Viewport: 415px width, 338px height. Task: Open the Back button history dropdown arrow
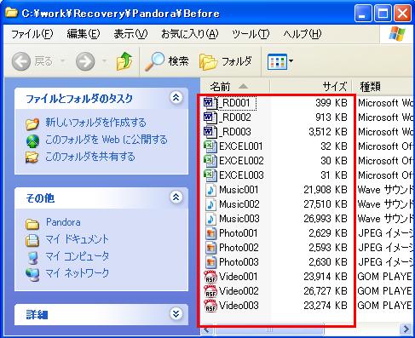click(x=63, y=60)
